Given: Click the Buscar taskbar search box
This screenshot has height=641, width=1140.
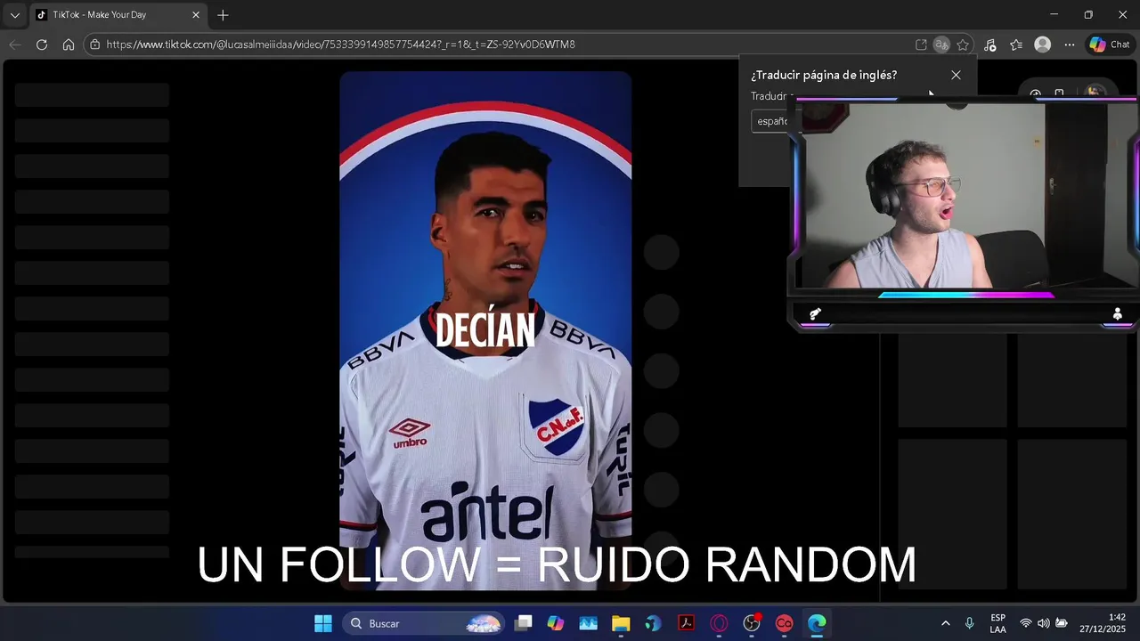Looking at the screenshot, I should click(424, 623).
